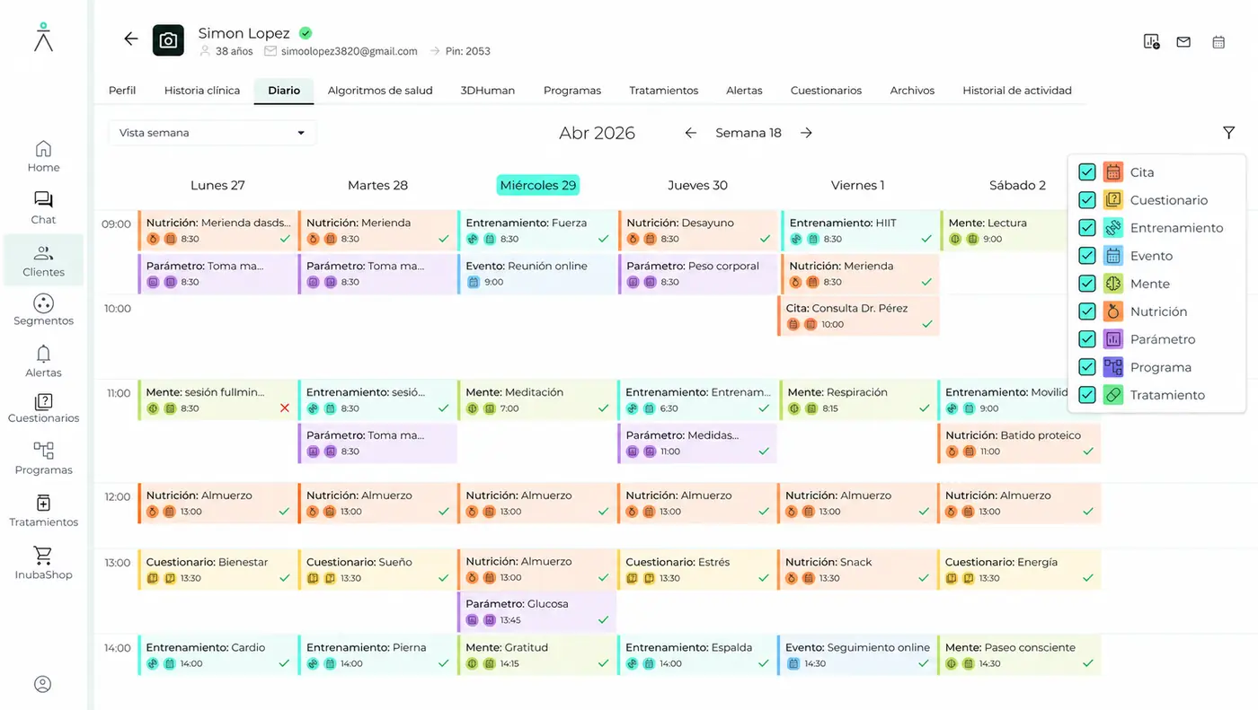Open the profile photo camera placeholder
Viewport: 1258px width, 710px height.
[168, 40]
